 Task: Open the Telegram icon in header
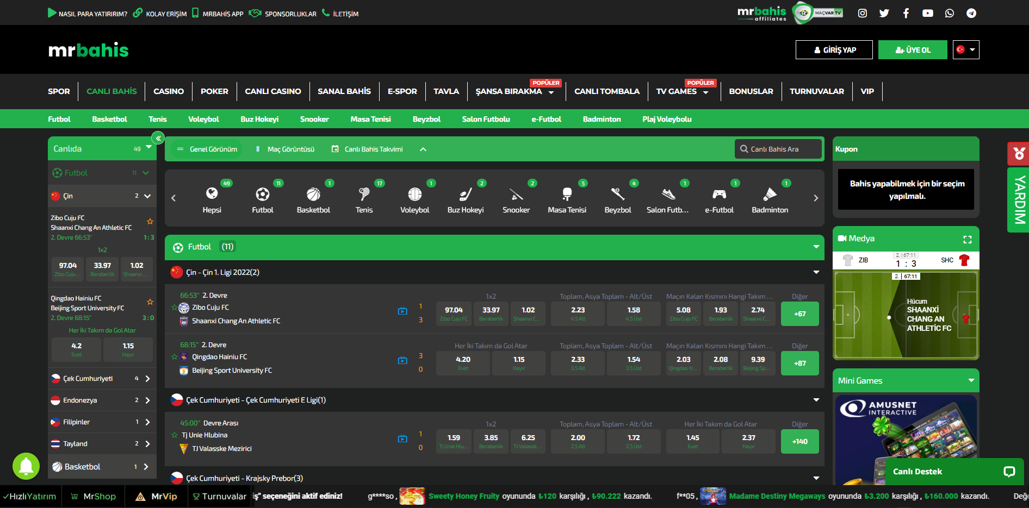(x=971, y=13)
